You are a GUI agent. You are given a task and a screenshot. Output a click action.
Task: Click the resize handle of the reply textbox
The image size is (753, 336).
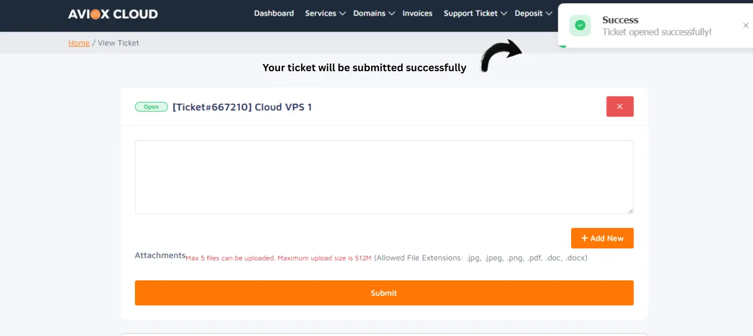click(630, 210)
